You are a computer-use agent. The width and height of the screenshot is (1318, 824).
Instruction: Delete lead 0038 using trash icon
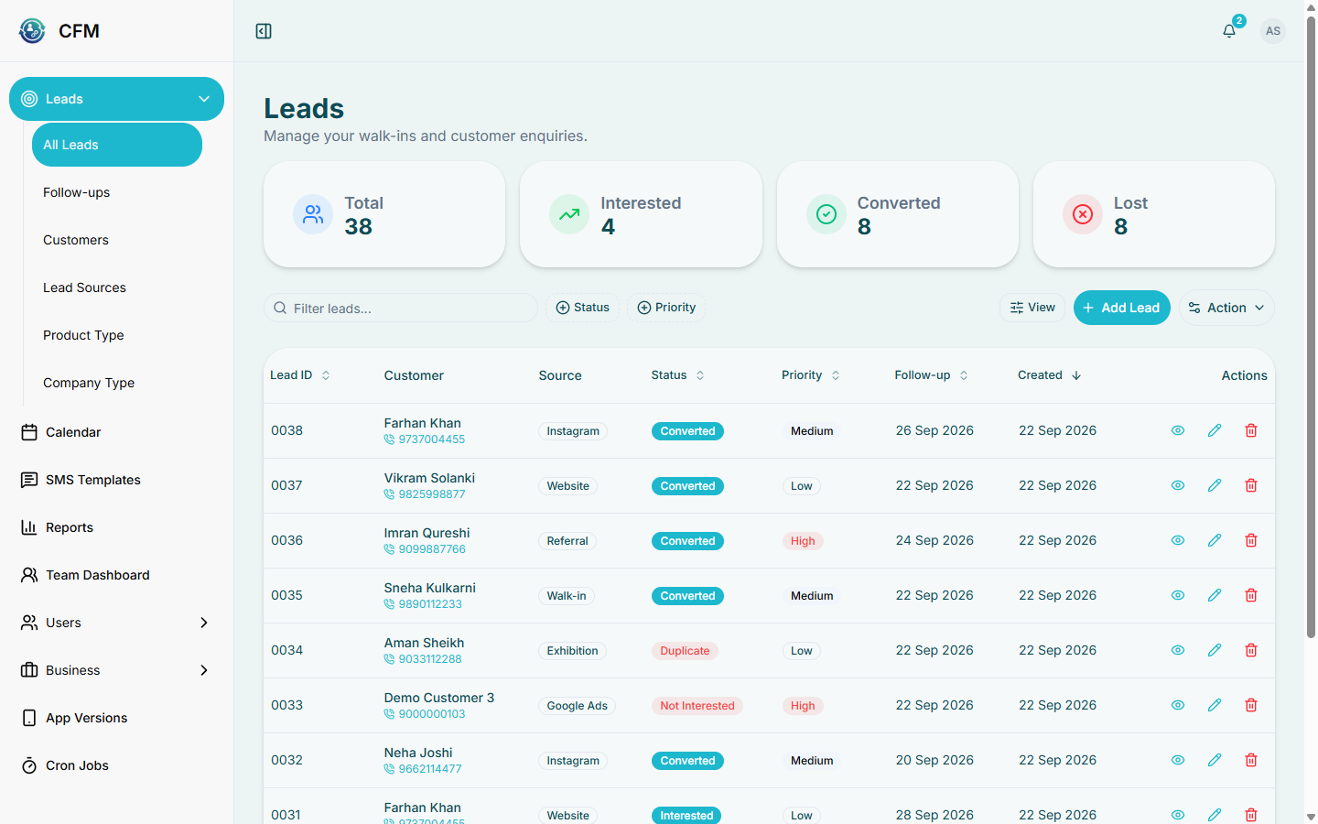click(1251, 430)
